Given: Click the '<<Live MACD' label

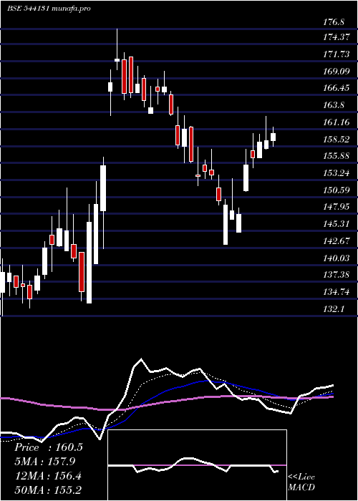Looking at the screenshot, I should [301, 482].
